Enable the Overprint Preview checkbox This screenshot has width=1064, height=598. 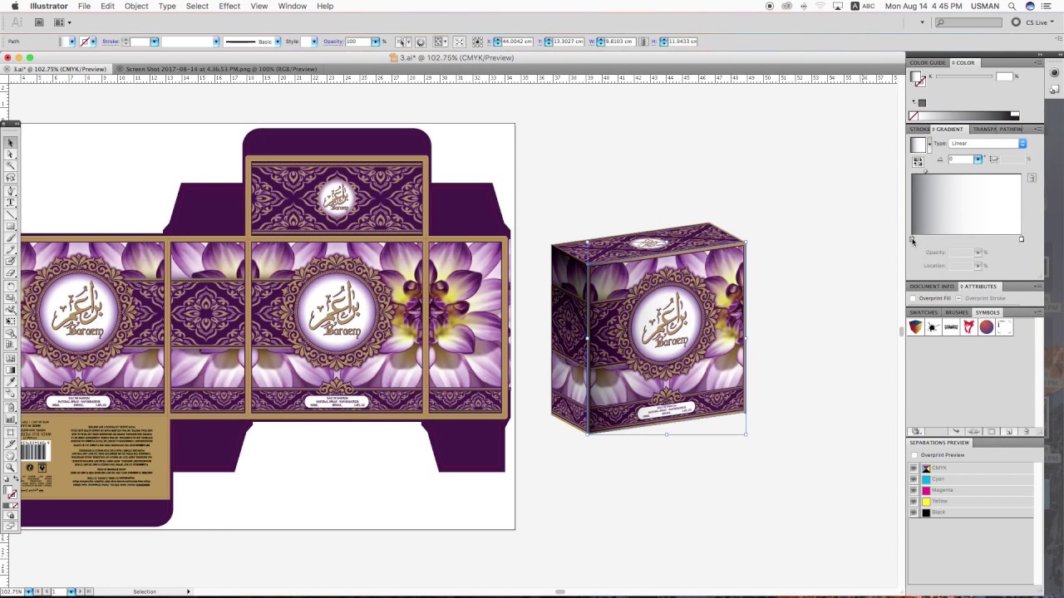pyautogui.click(x=914, y=455)
